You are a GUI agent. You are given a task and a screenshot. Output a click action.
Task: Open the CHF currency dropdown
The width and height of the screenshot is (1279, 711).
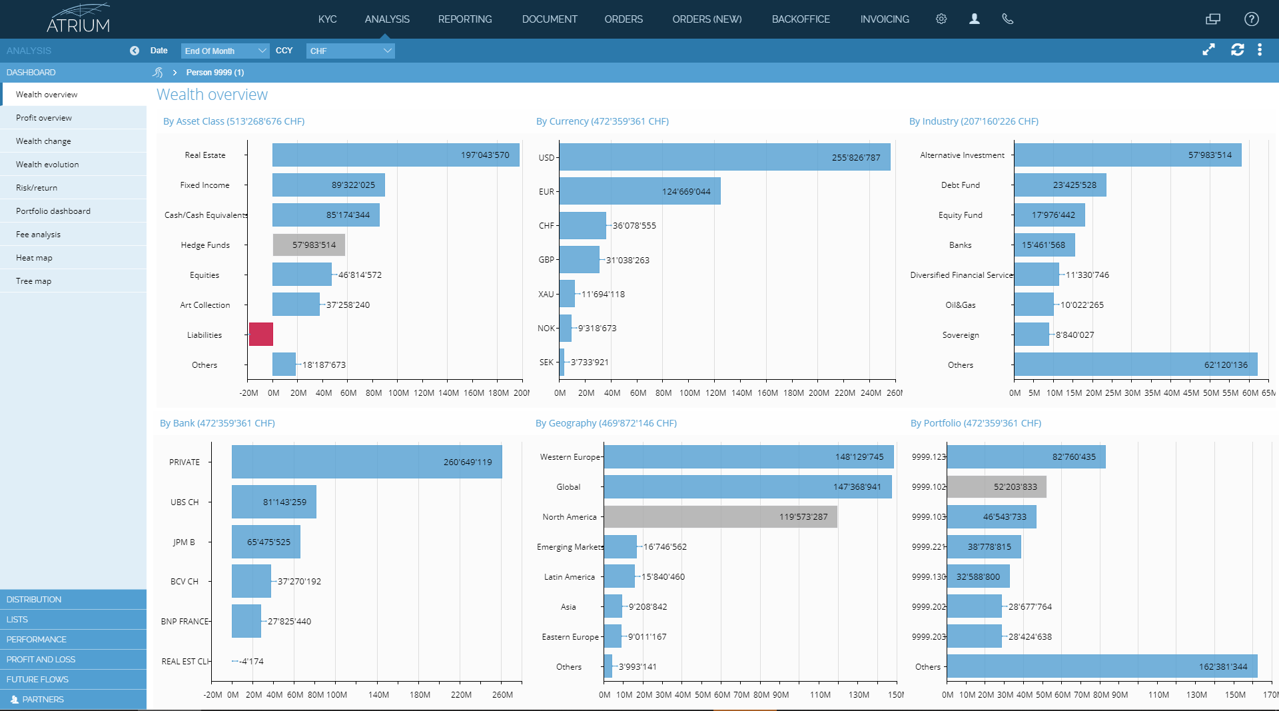pyautogui.click(x=350, y=51)
